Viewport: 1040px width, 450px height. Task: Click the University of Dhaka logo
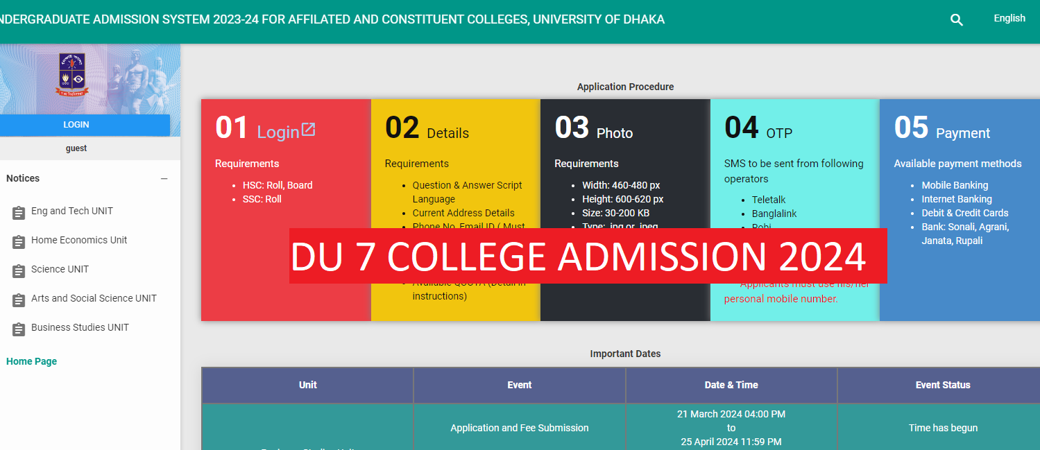coord(73,76)
